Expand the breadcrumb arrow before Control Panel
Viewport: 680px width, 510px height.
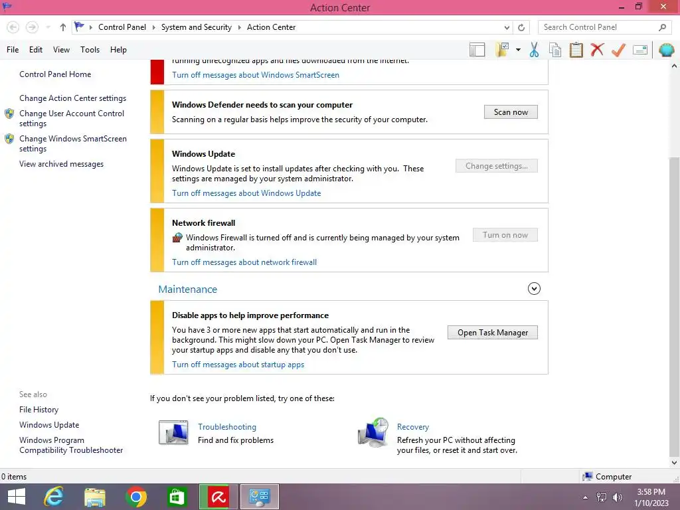coord(90,27)
